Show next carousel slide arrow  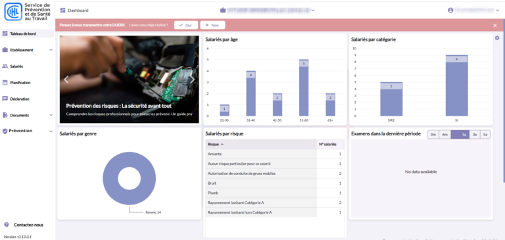click(192, 80)
